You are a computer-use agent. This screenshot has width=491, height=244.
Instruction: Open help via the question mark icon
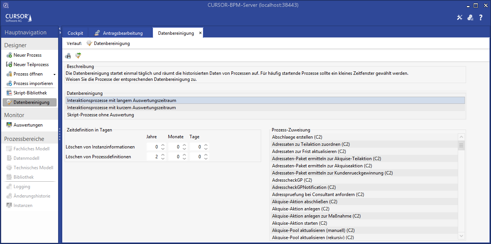[x=481, y=17]
